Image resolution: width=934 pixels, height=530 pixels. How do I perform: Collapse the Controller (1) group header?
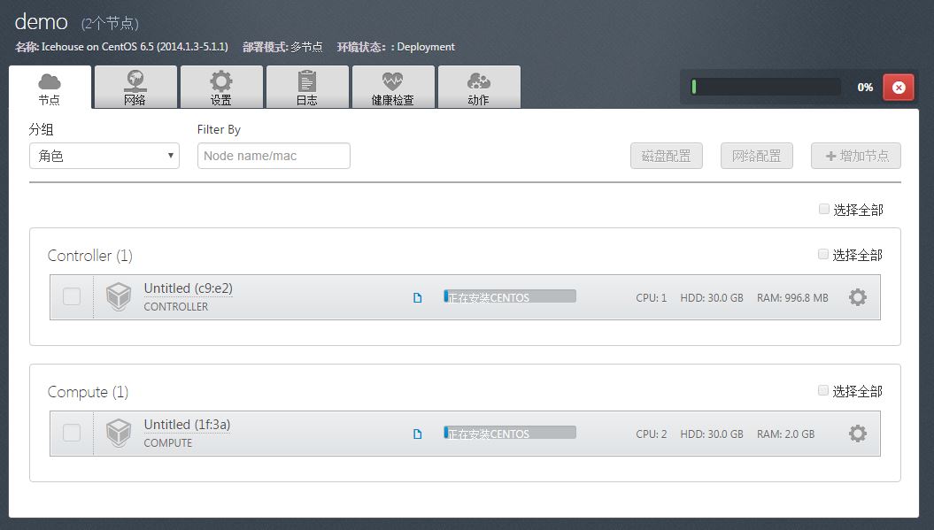(x=89, y=256)
